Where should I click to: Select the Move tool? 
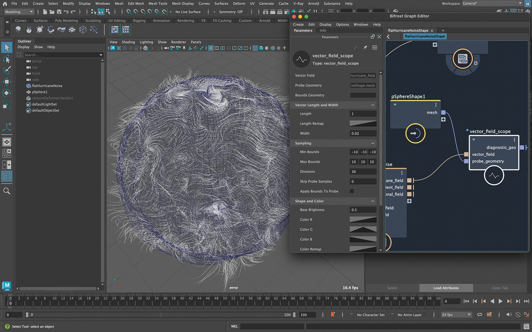[6, 82]
